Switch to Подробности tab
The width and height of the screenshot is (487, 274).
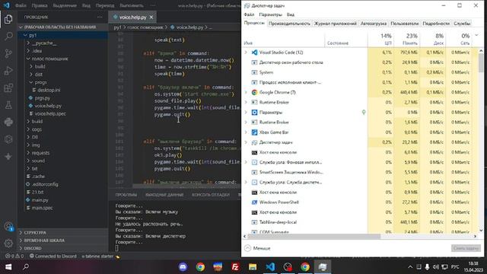coord(436,24)
